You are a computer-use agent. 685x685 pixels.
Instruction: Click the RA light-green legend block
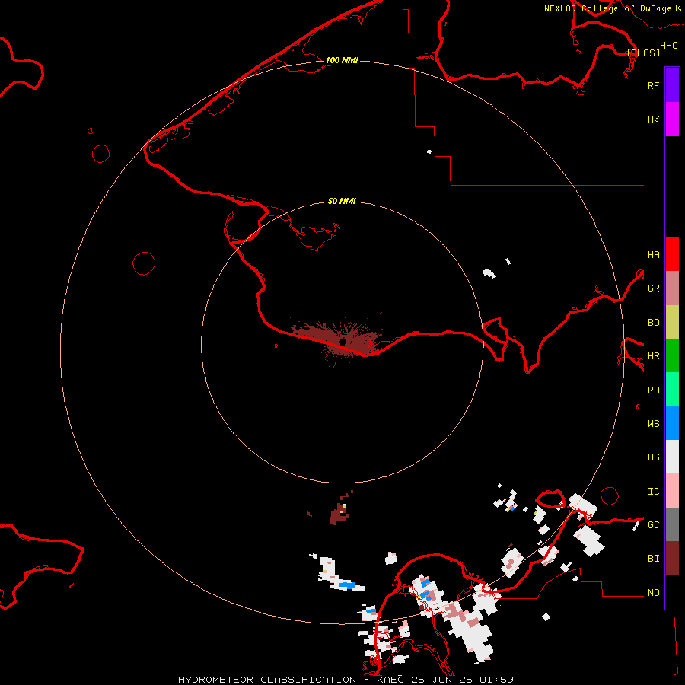(672, 390)
